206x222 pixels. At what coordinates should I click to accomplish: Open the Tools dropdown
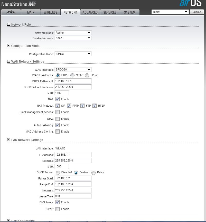[170, 12]
